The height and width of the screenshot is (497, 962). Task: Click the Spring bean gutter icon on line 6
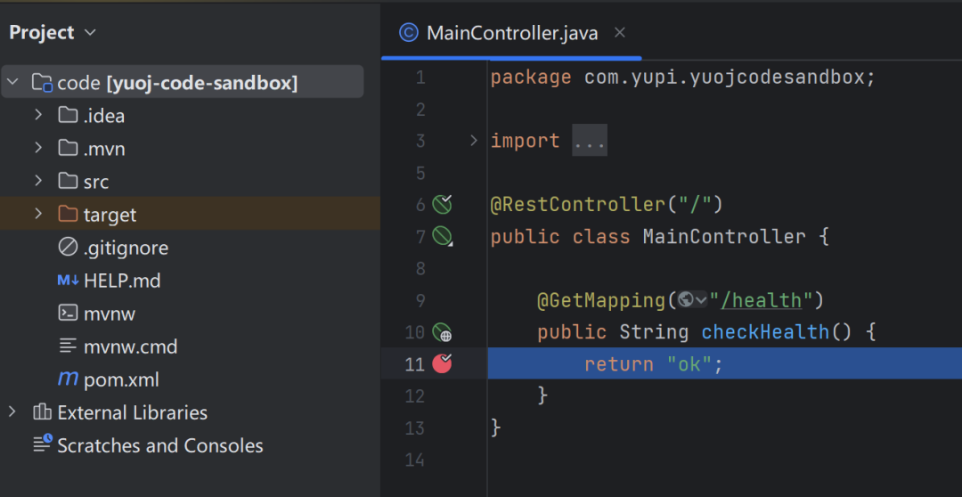coord(443,205)
